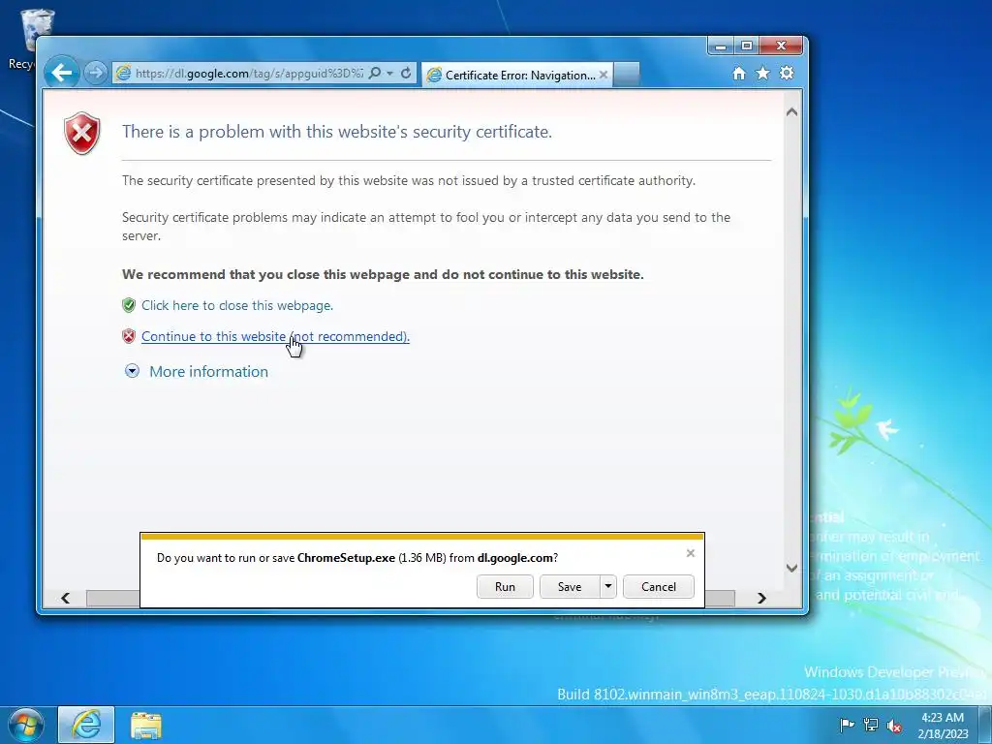The width and height of the screenshot is (992, 744).
Task: Click the red shield beside Continue link
Action: (x=129, y=336)
